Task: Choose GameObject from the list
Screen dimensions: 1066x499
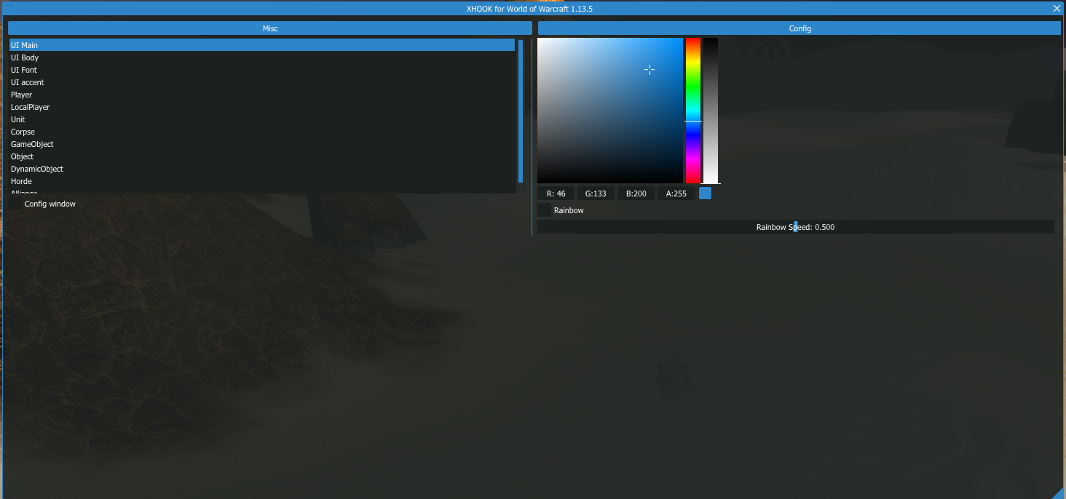Action: (262, 144)
